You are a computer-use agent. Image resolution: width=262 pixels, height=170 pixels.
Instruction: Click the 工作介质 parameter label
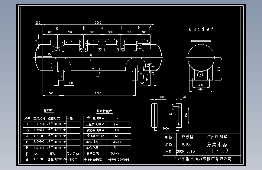tap(92, 148)
